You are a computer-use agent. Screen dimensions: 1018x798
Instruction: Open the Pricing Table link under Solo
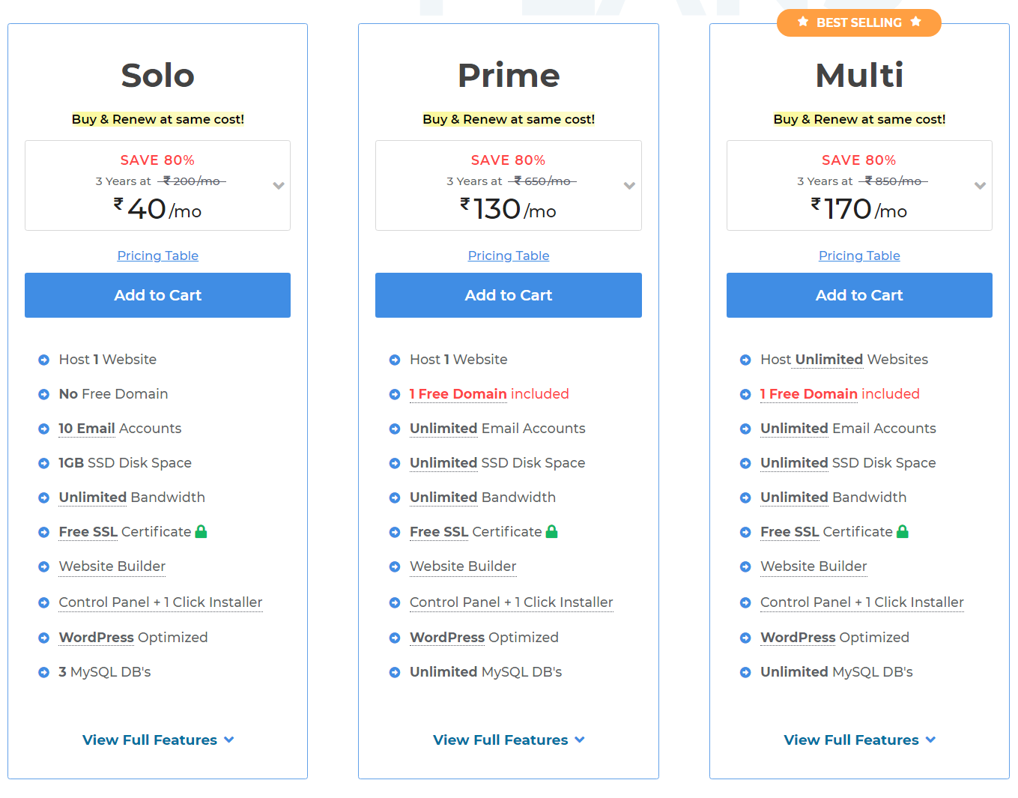[157, 256]
